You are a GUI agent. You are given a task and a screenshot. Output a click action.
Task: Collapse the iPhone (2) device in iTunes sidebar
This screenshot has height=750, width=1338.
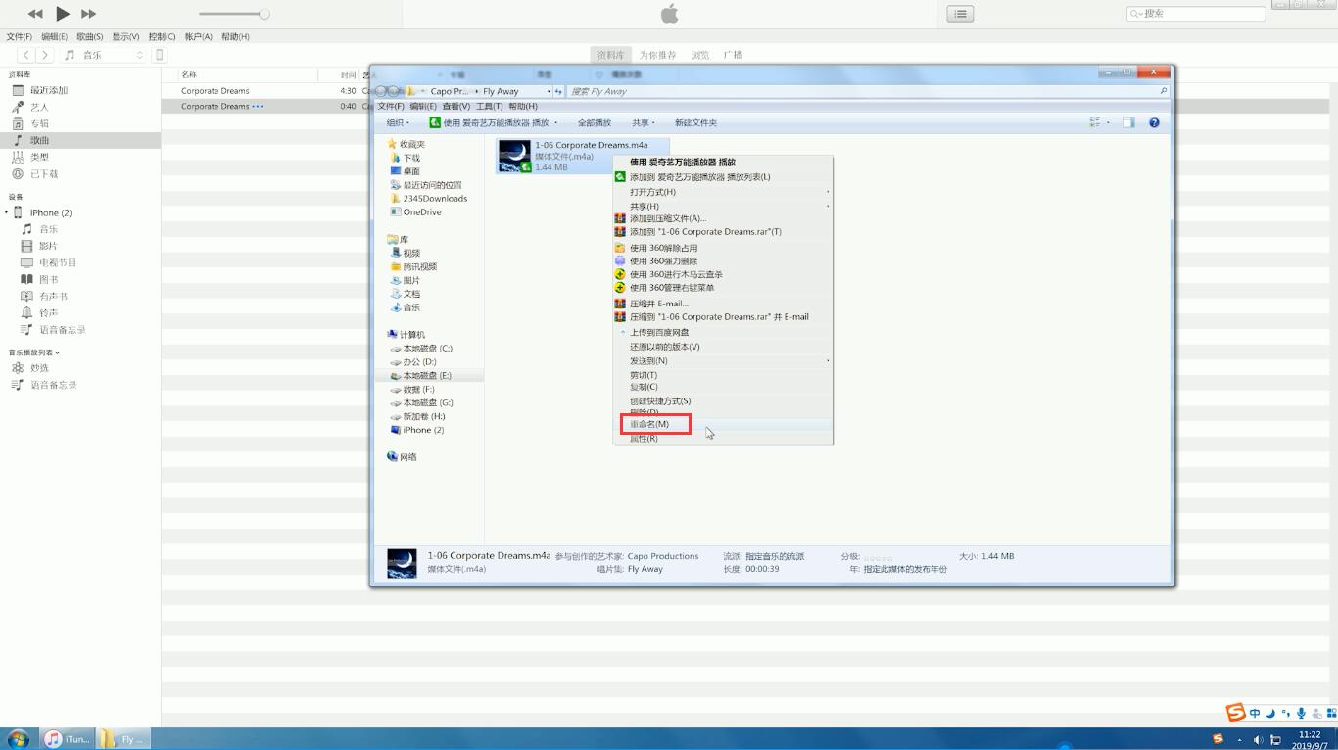pos(7,212)
